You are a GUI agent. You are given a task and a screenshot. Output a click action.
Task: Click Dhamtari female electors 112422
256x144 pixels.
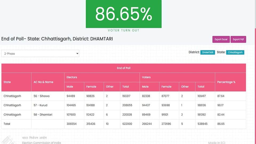[x=90, y=115]
